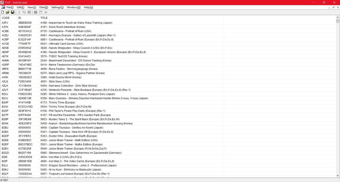Image resolution: width=340 pixels, height=182 pixels.
Task: Click code ACBP in the list
Action: [5, 40]
